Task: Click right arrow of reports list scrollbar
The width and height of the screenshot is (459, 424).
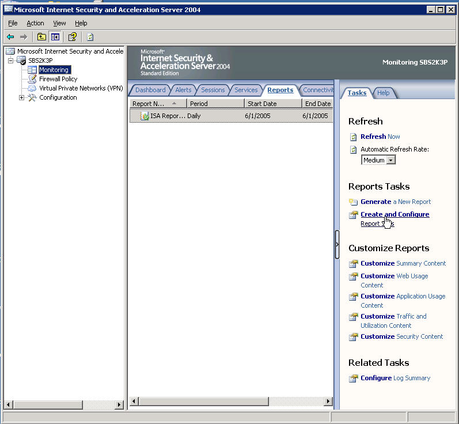Action: [328, 401]
